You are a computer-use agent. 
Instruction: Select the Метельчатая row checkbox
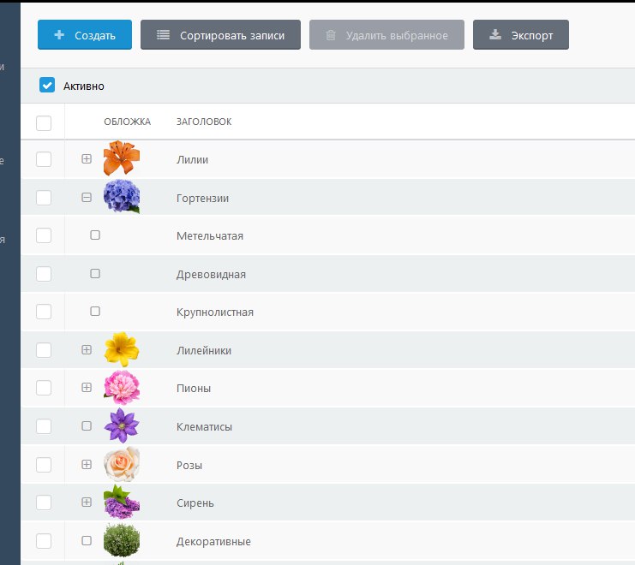point(44,235)
